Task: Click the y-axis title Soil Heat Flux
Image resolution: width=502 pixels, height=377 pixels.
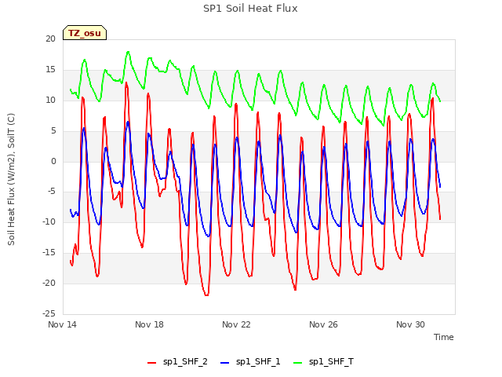Action: tap(11, 180)
